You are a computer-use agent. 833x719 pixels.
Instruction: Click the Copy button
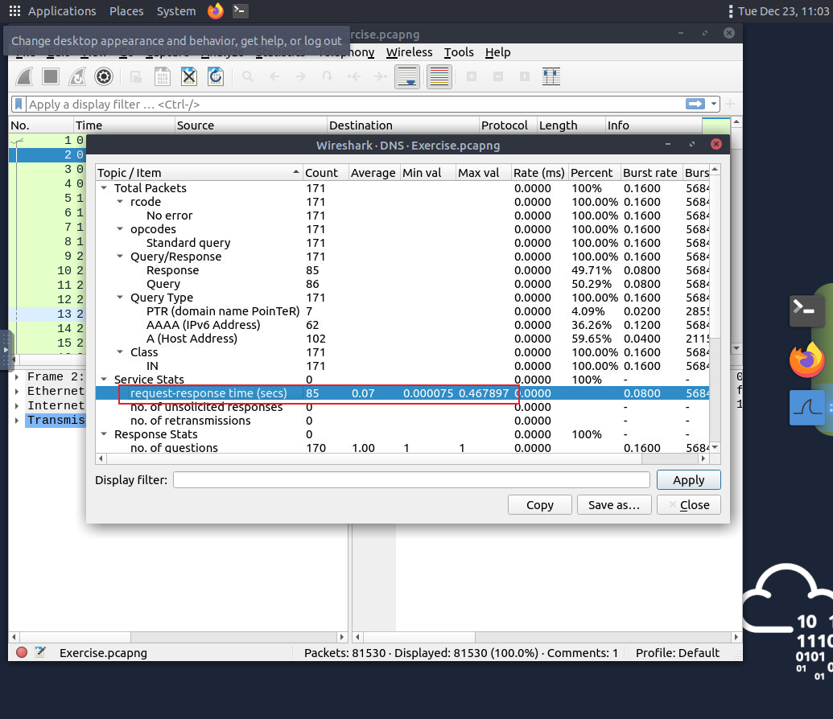[x=540, y=505]
